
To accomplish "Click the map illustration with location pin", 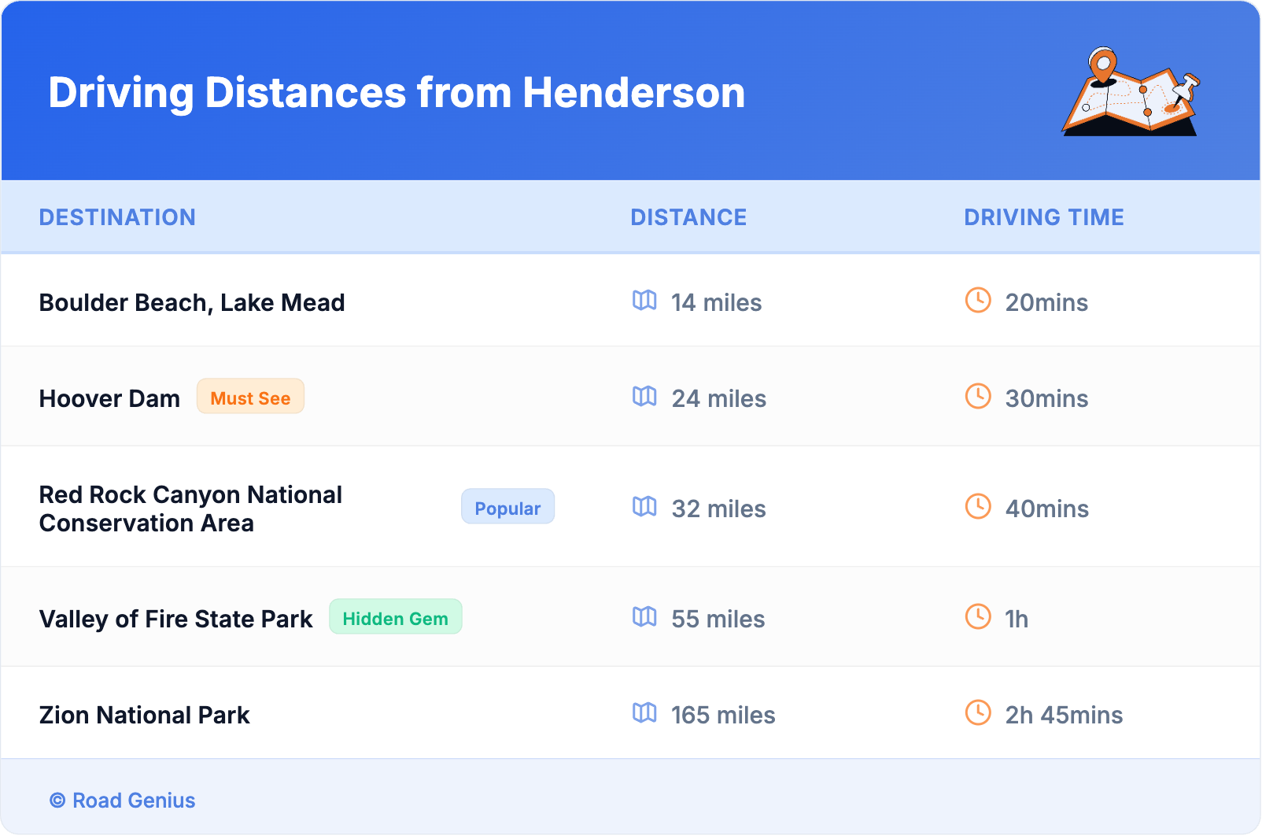I will coord(1131,93).
